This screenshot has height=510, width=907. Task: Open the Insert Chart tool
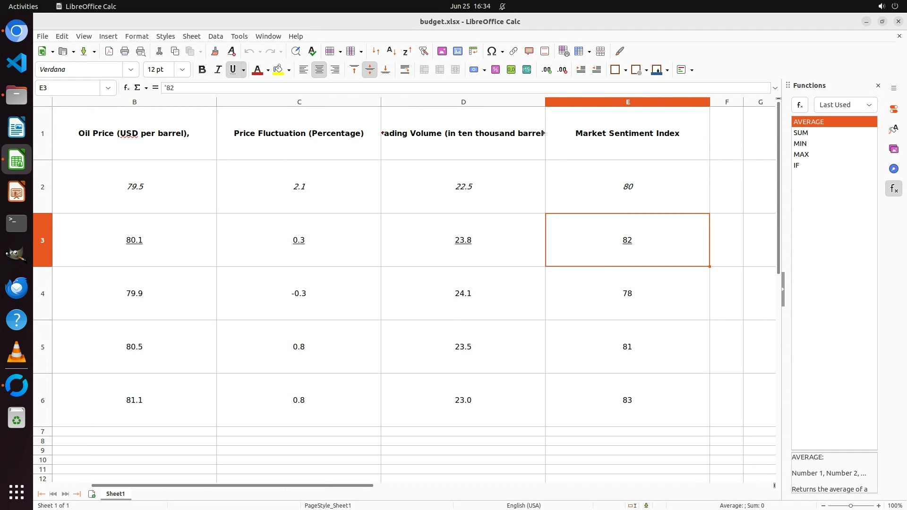[457, 51]
